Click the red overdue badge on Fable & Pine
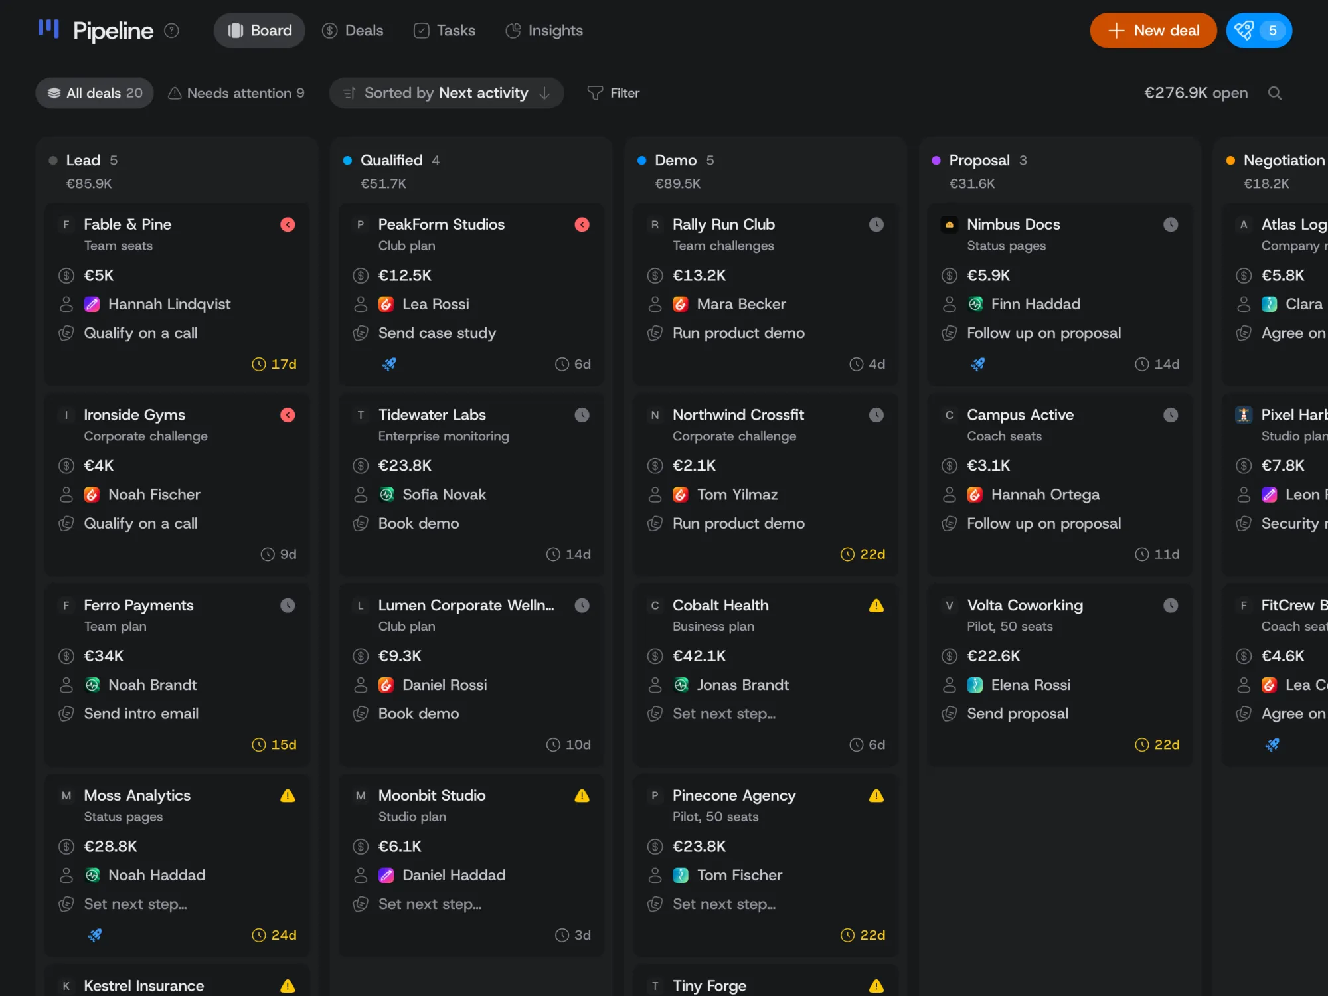 pos(288,224)
